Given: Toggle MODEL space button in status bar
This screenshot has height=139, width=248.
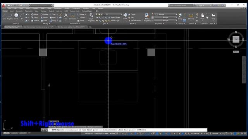Looking at the screenshot, I should click(112, 133).
